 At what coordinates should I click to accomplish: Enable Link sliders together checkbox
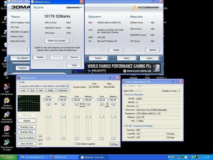76,144
